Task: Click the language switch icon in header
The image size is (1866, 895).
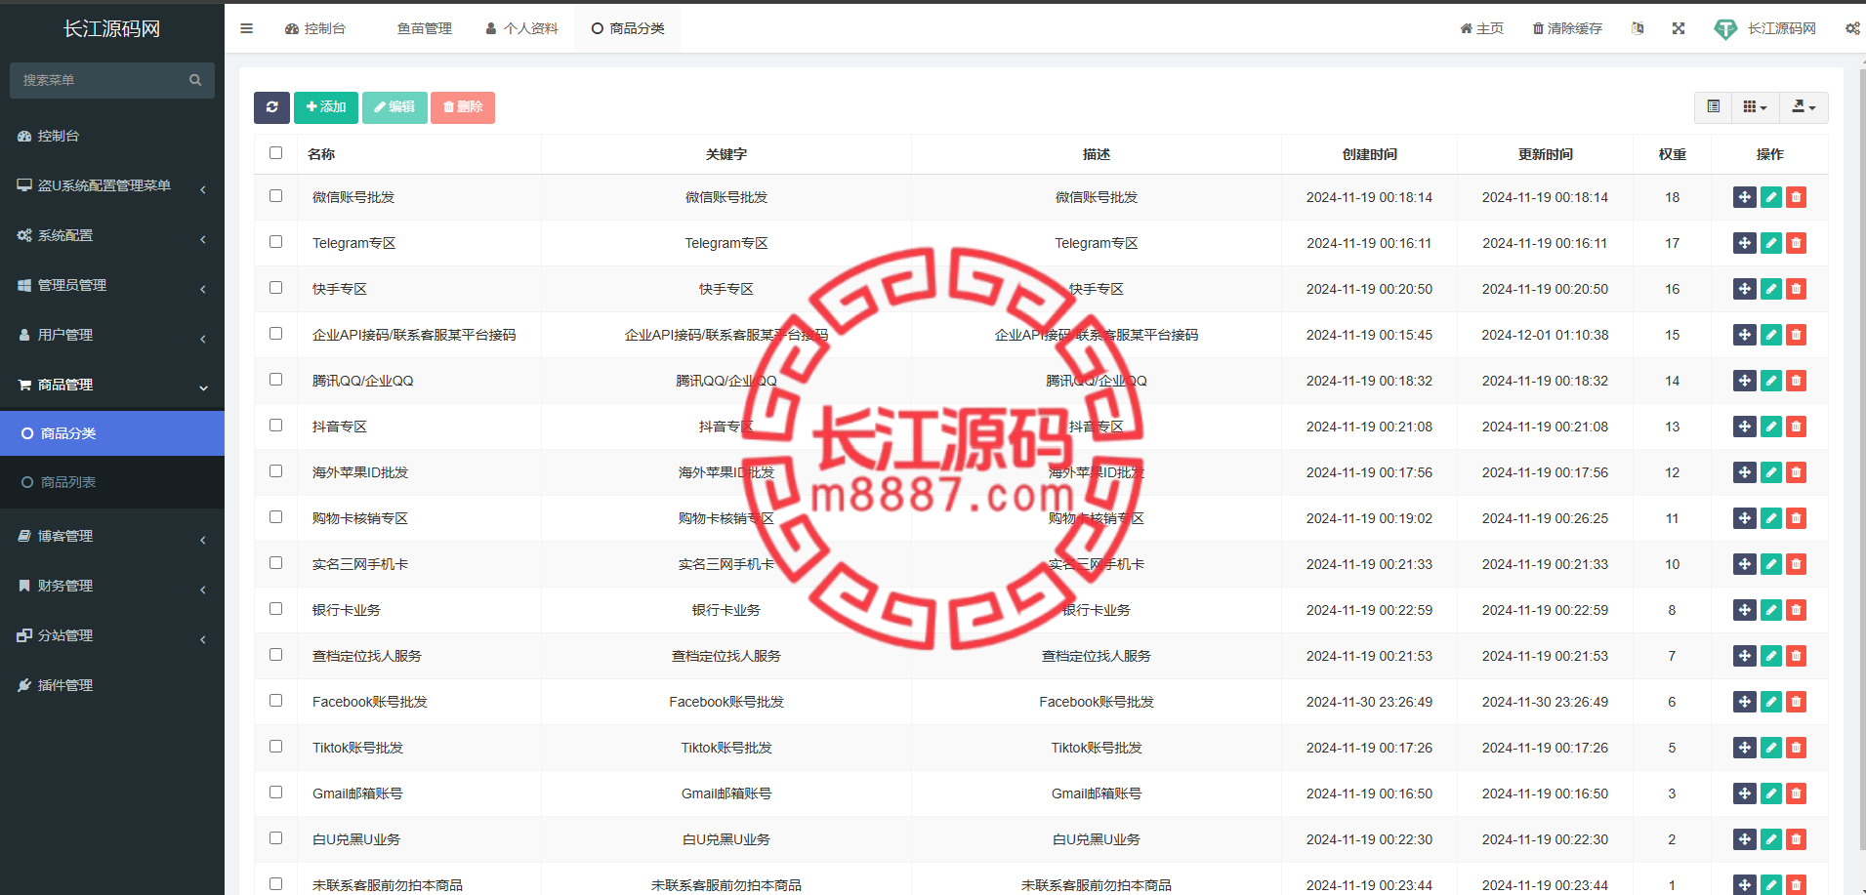Action: [1638, 28]
